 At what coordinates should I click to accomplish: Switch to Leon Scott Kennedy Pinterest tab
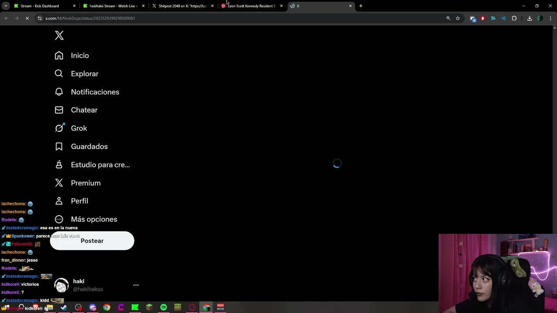pyautogui.click(x=252, y=6)
